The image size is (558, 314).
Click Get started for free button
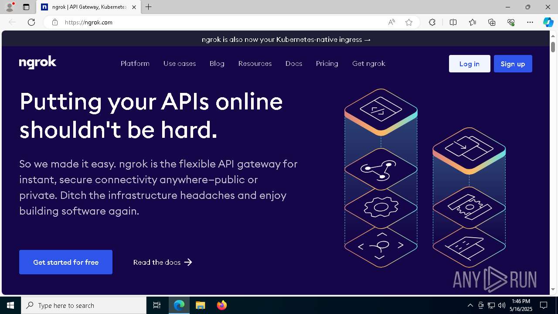(x=66, y=262)
